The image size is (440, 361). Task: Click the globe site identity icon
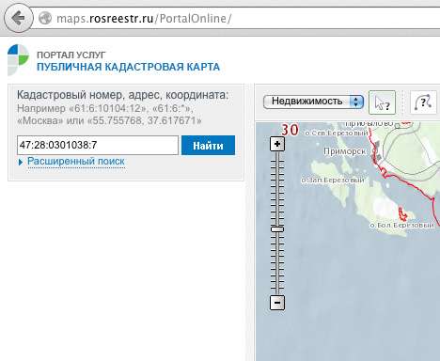(45, 18)
